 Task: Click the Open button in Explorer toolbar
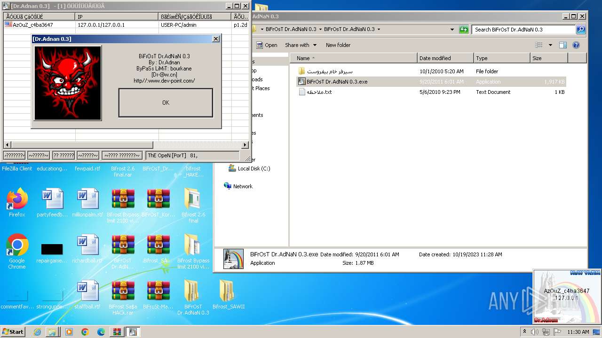267,45
